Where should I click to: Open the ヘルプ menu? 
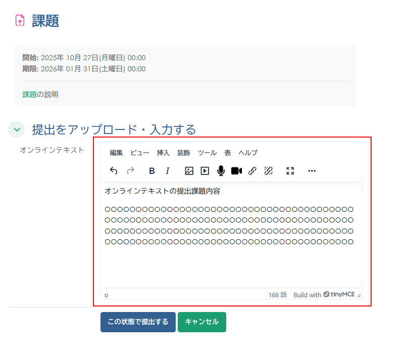248,152
